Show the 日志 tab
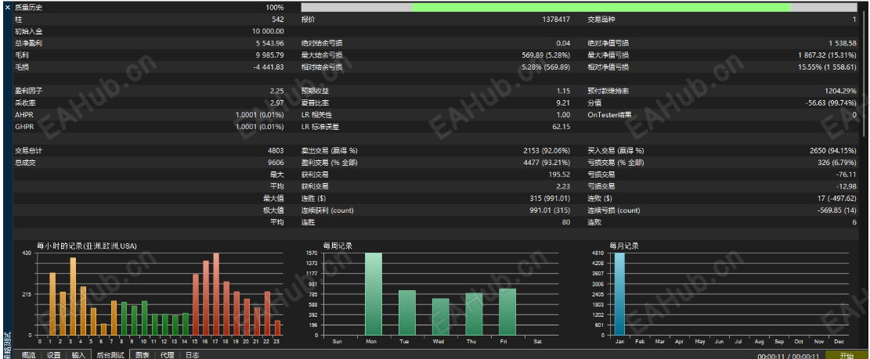The height and width of the screenshot is (359, 870). 192,354
